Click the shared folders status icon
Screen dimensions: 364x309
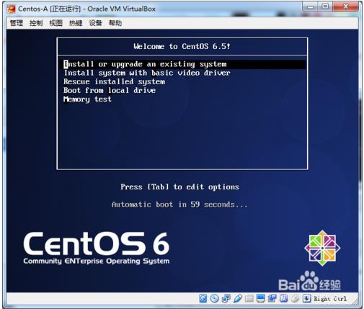[x=249, y=298]
